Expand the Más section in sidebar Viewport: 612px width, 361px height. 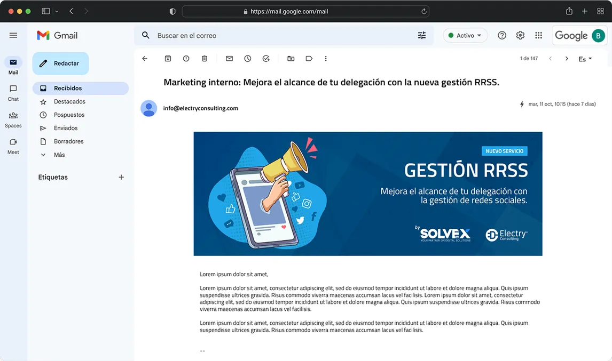(x=59, y=155)
